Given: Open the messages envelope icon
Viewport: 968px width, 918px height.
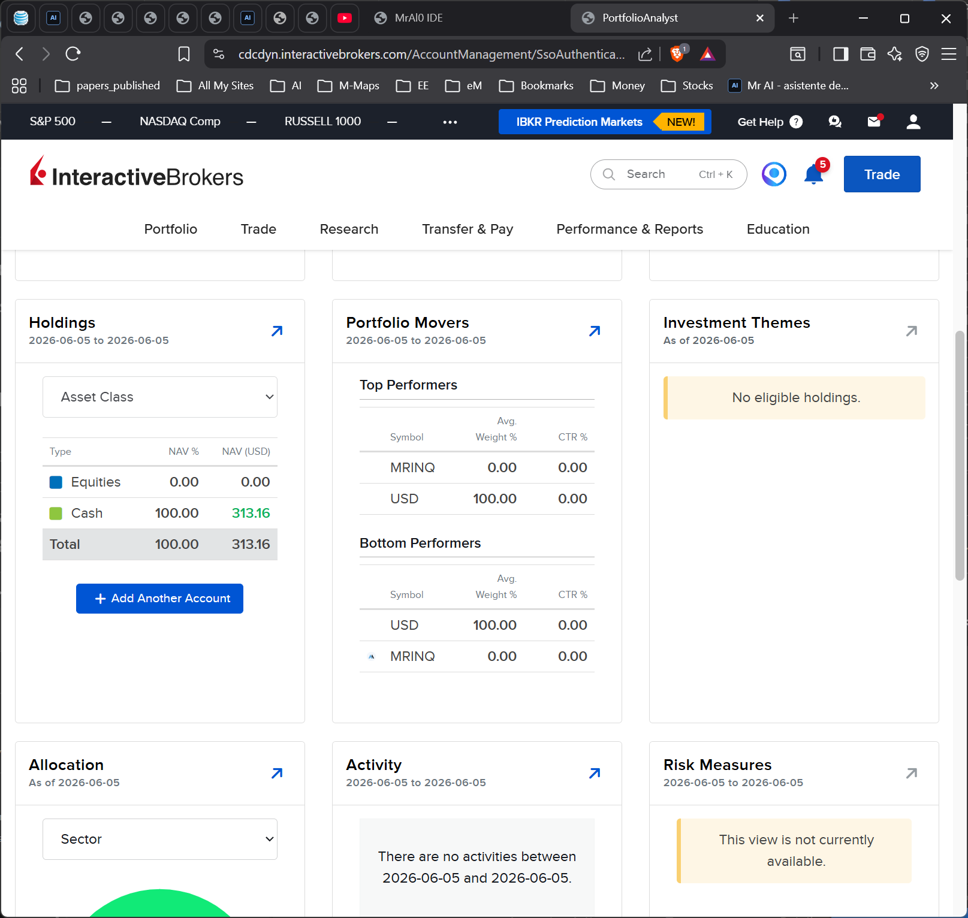Looking at the screenshot, I should coord(874,122).
